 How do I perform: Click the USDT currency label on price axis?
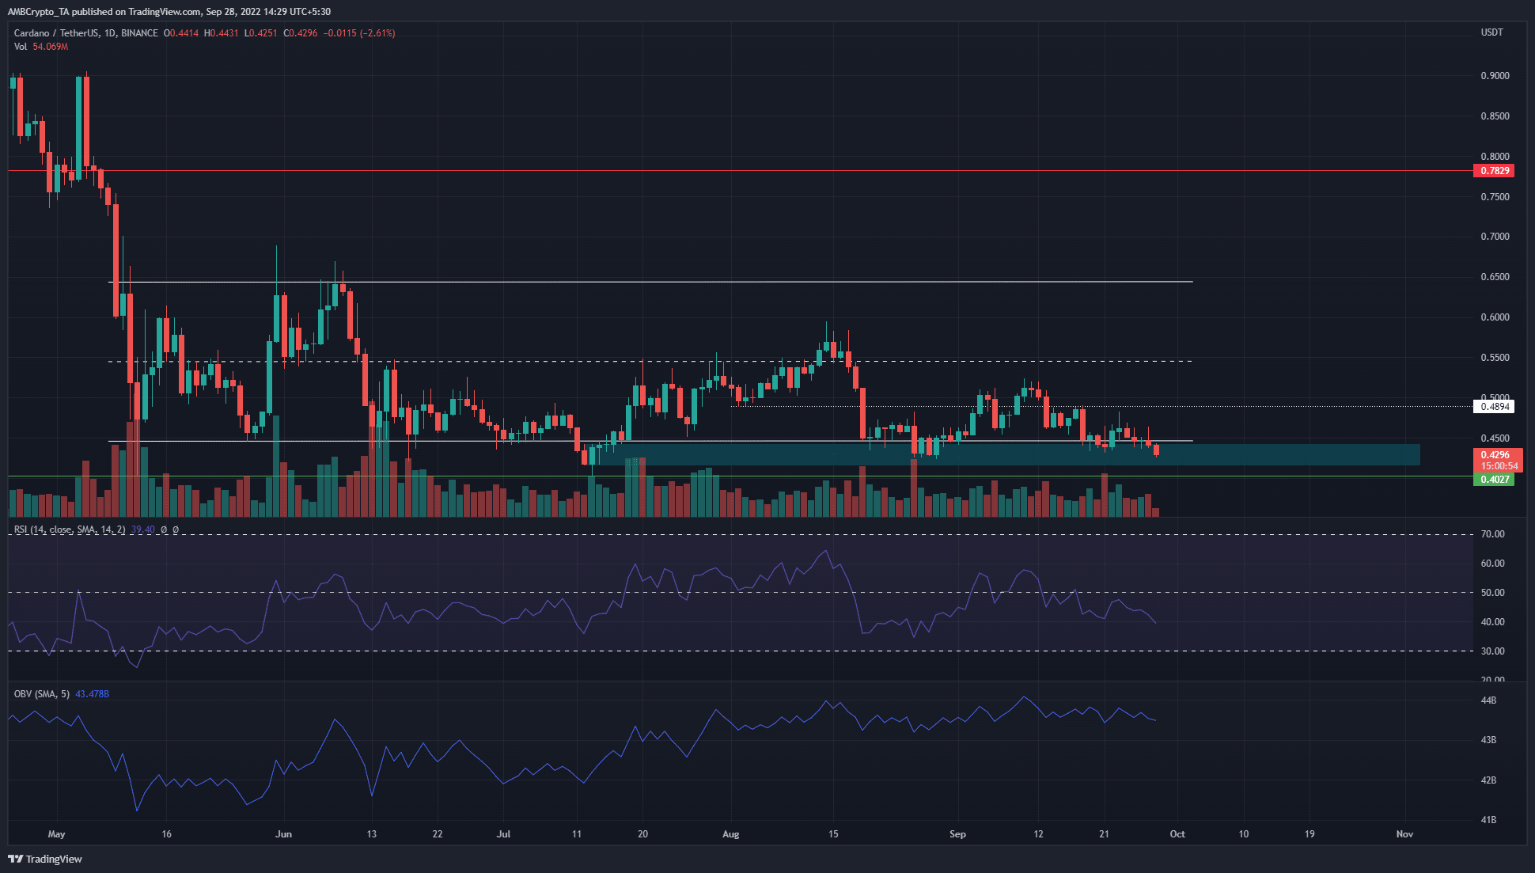pos(1491,32)
